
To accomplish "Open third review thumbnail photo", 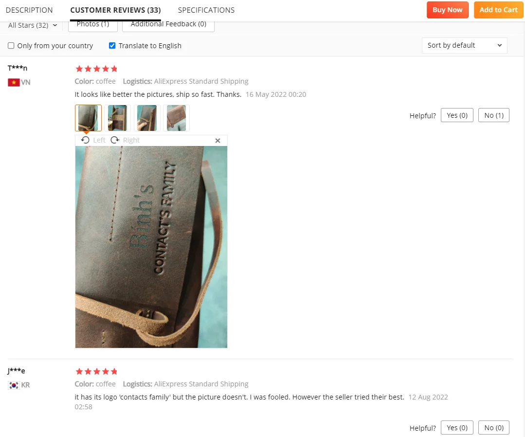I will point(147,118).
